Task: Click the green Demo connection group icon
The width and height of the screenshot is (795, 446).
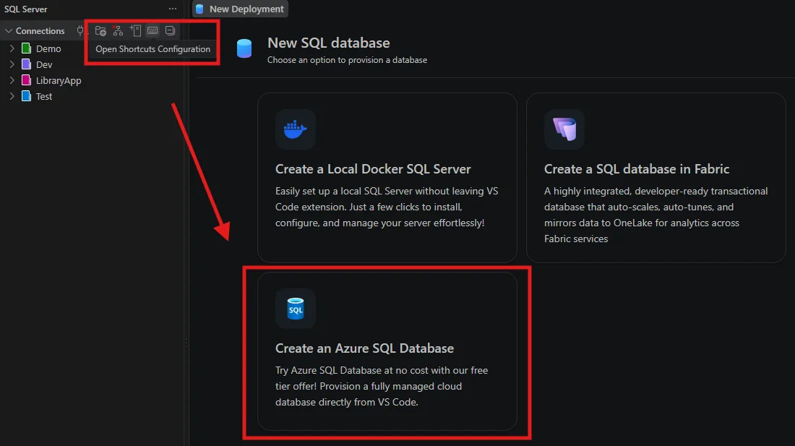Action: [26, 48]
